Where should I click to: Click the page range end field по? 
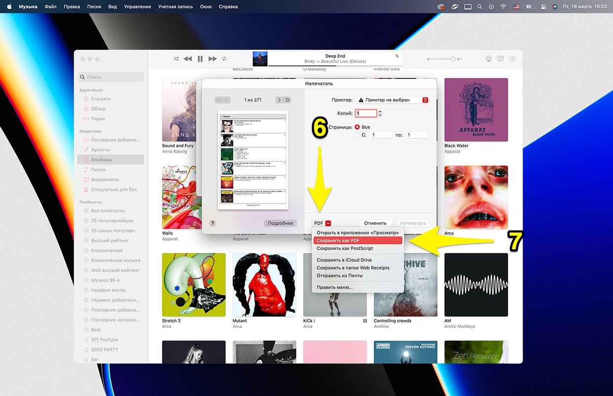pyautogui.click(x=417, y=135)
